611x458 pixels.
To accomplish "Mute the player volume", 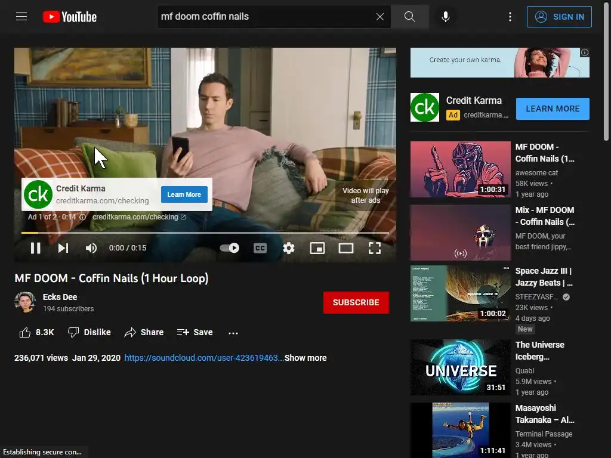I will click(91, 248).
